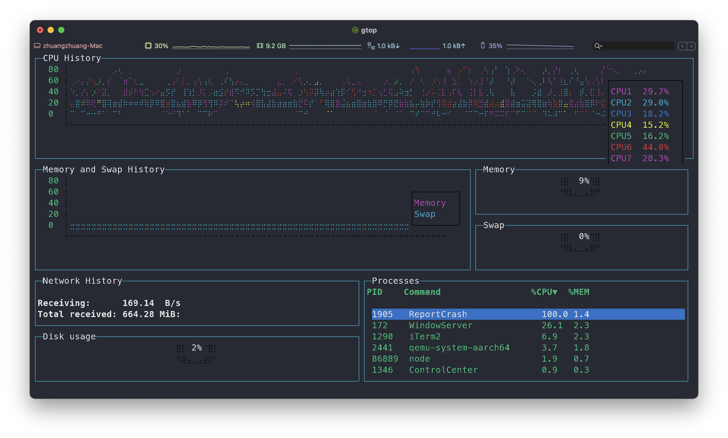Image resolution: width=728 pixels, height=438 pixels.
Task: Click the Network History panel title
Action: point(83,281)
